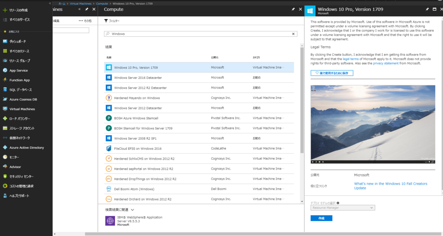Image resolution: width=443 pixels, height=236 pixels.
Task: Click the help and support icon
Action: 5,196
